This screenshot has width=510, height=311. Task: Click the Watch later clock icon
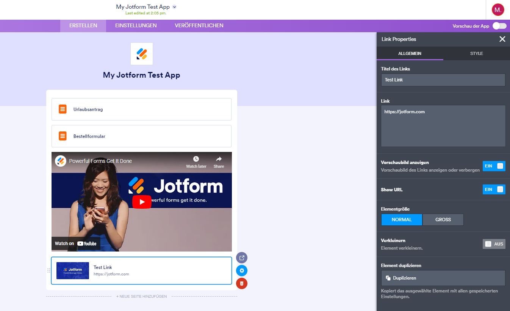[196, 159]
